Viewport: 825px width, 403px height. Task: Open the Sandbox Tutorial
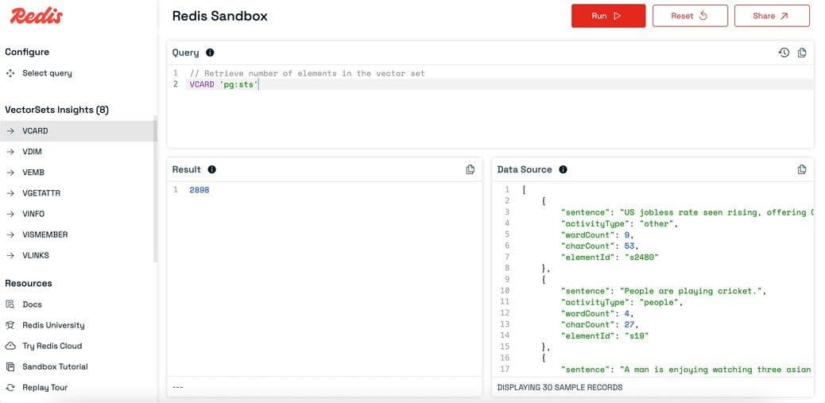click(x=55, y=366)
